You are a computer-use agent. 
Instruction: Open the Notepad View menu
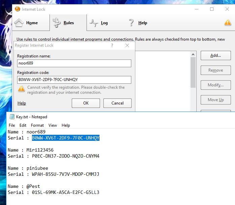point(53,125)
